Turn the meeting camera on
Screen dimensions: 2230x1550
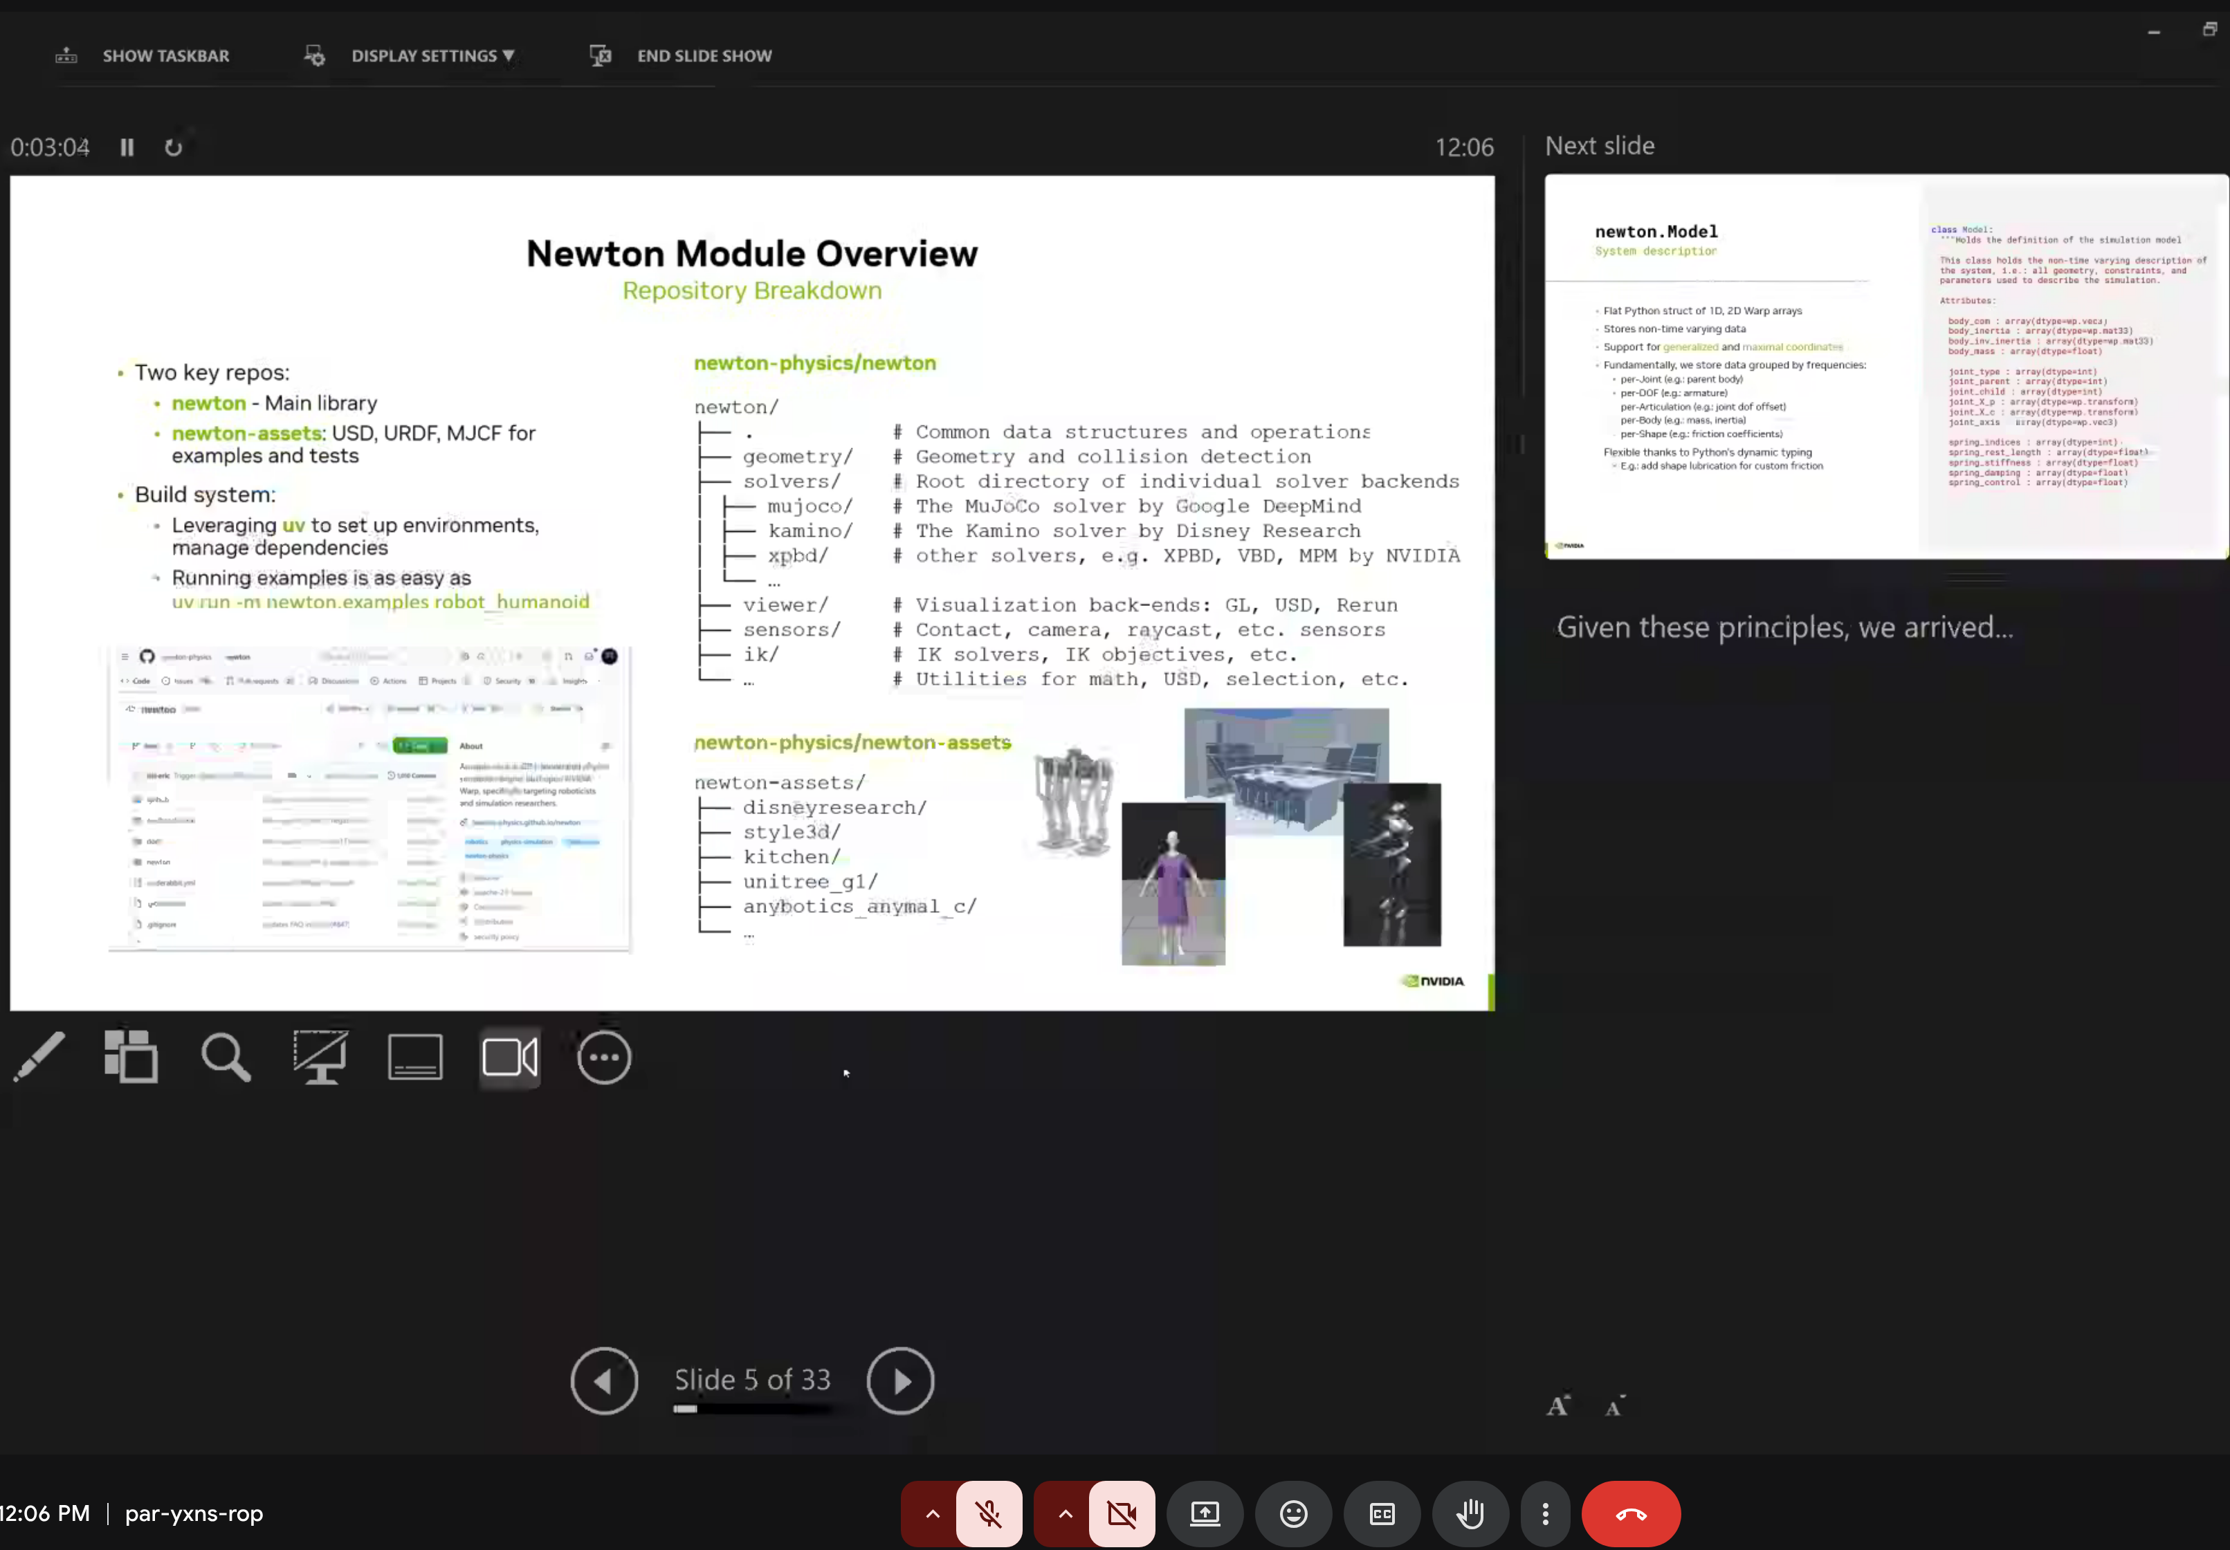point(1122,1514)
